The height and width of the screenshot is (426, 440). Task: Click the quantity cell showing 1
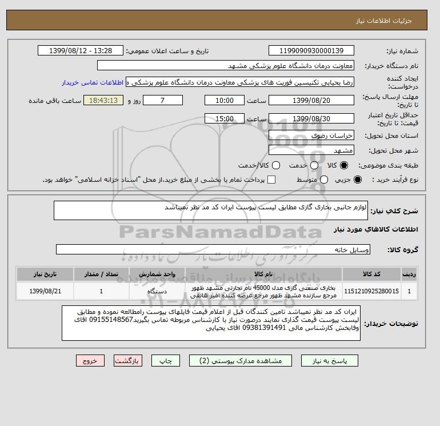[x=101, y=291]
